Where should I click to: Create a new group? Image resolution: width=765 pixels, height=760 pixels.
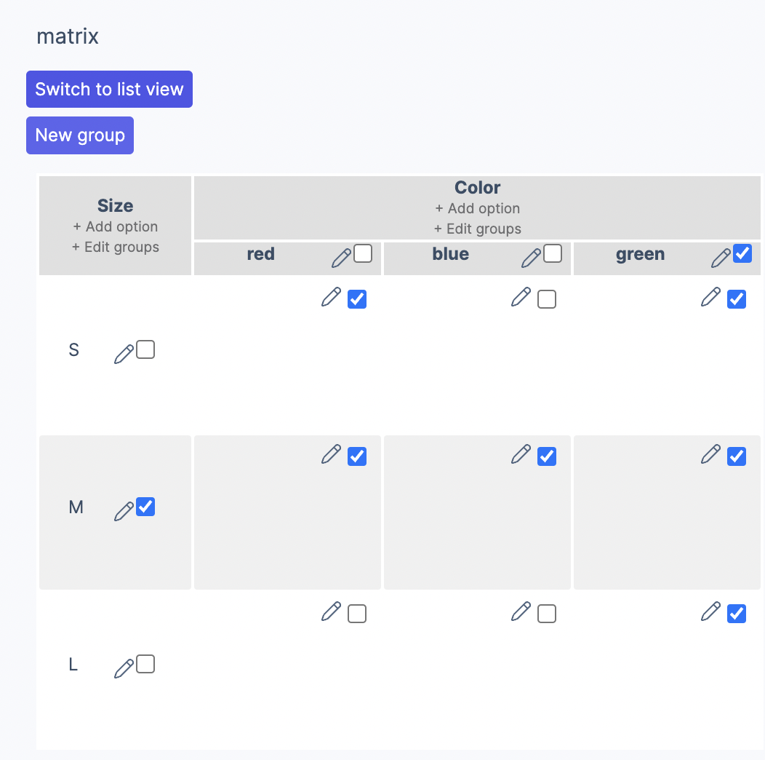pyautogui.click(x=80, y=135)
